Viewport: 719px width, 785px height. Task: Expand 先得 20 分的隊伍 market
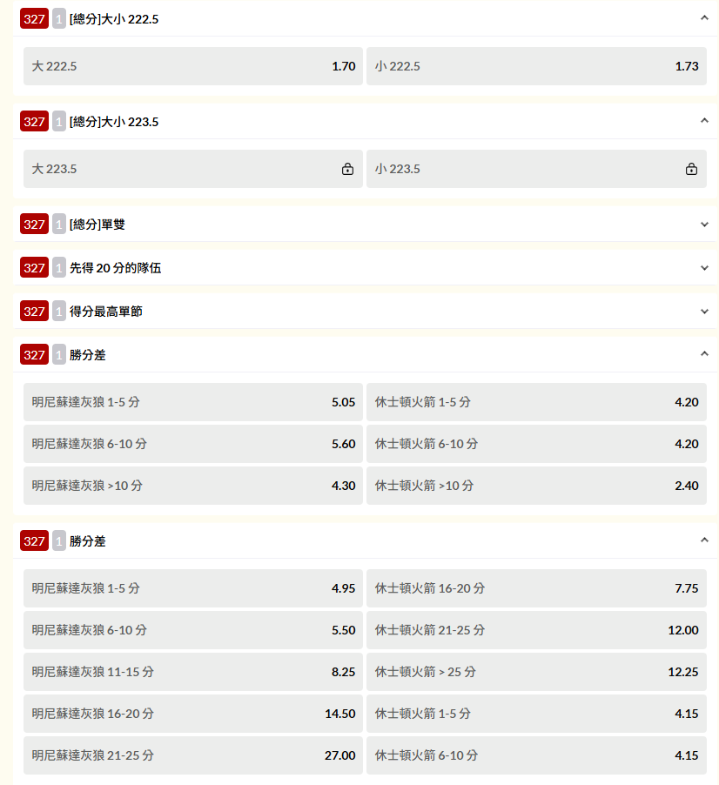(704, 268)
